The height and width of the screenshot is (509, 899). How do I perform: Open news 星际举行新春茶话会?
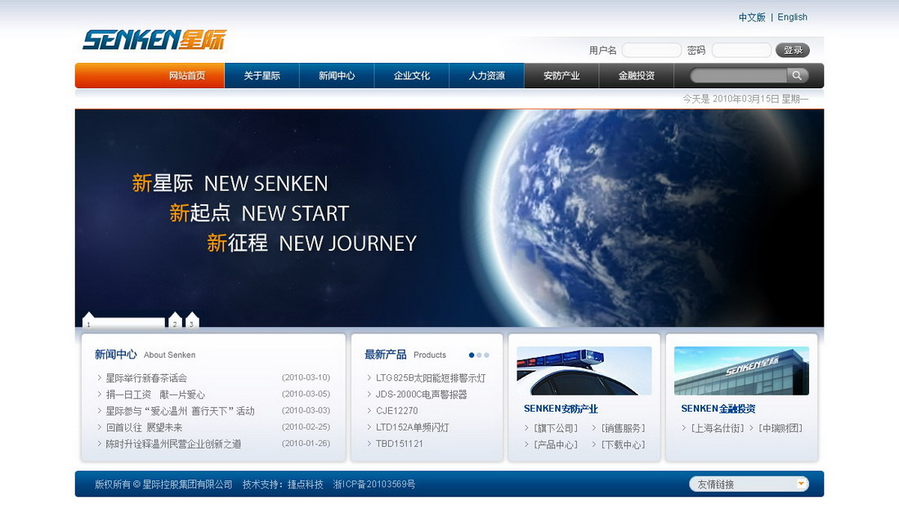(x=146, y=378)
